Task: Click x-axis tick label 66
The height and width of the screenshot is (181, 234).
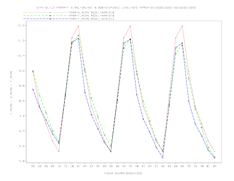Action: [x=176, y=166]
